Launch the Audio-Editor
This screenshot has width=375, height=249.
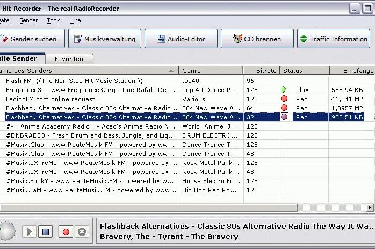click(x=181, y=39)
